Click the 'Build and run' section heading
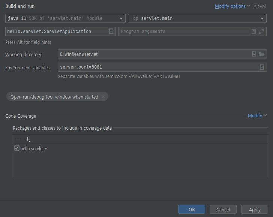Viewport: 273px width, 217px height. pos(20,6)
